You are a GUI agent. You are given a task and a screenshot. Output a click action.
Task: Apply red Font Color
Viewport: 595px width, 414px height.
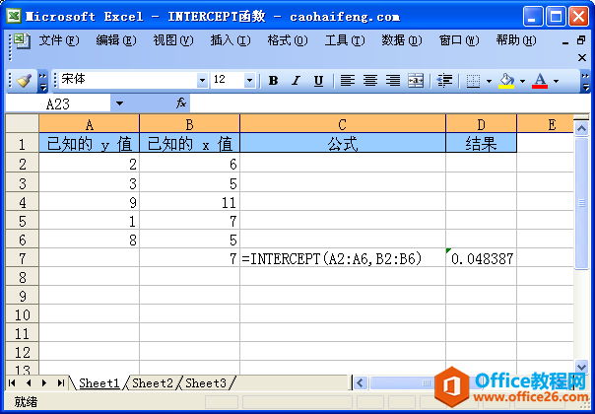coord(540,81)
